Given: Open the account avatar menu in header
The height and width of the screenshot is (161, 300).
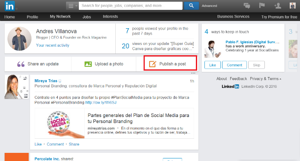Looking at the screenshot, I should [293, 6].
